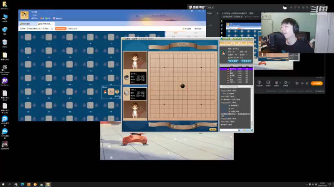Click the second green button in game's title bar
This screenshot has height=187, width=334.
click(x=237, y=39)
